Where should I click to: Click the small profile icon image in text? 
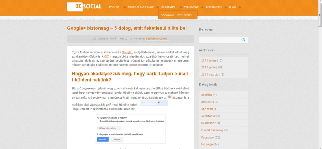169,97
